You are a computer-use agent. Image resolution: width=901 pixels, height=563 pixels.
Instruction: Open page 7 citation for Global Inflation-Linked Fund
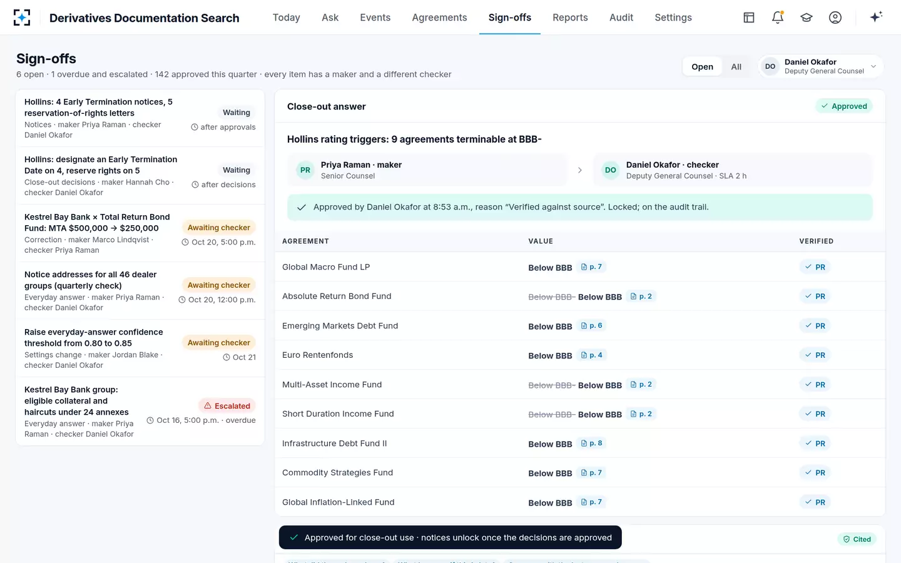click(x=591, y=502)
